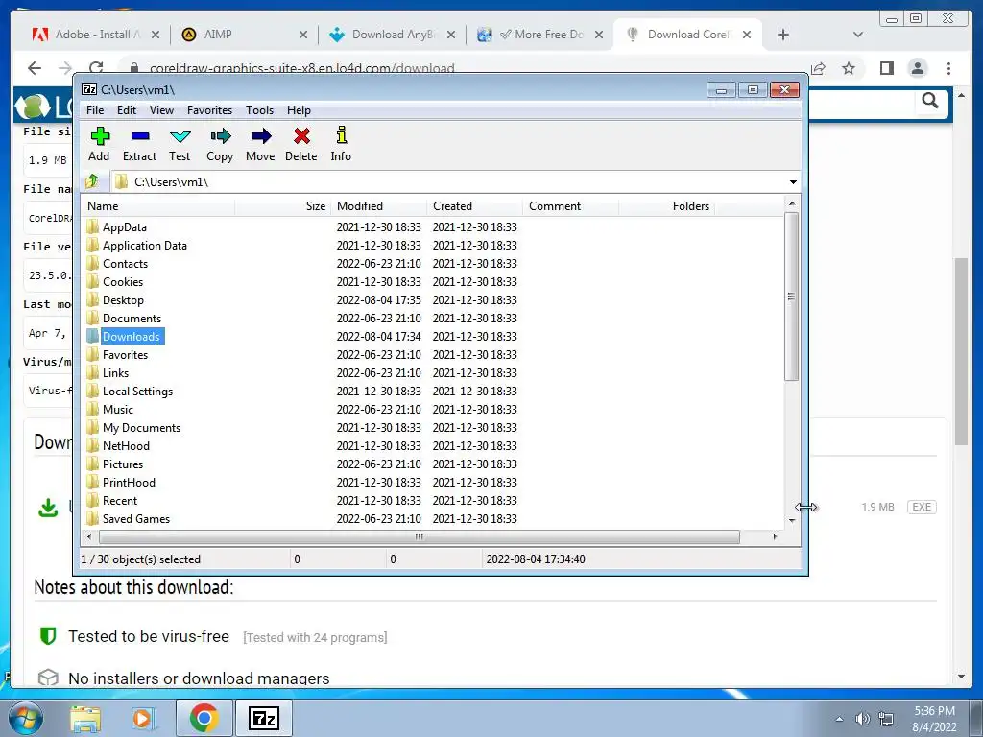
Task: Sort list by Size column header
Action: 282,206
